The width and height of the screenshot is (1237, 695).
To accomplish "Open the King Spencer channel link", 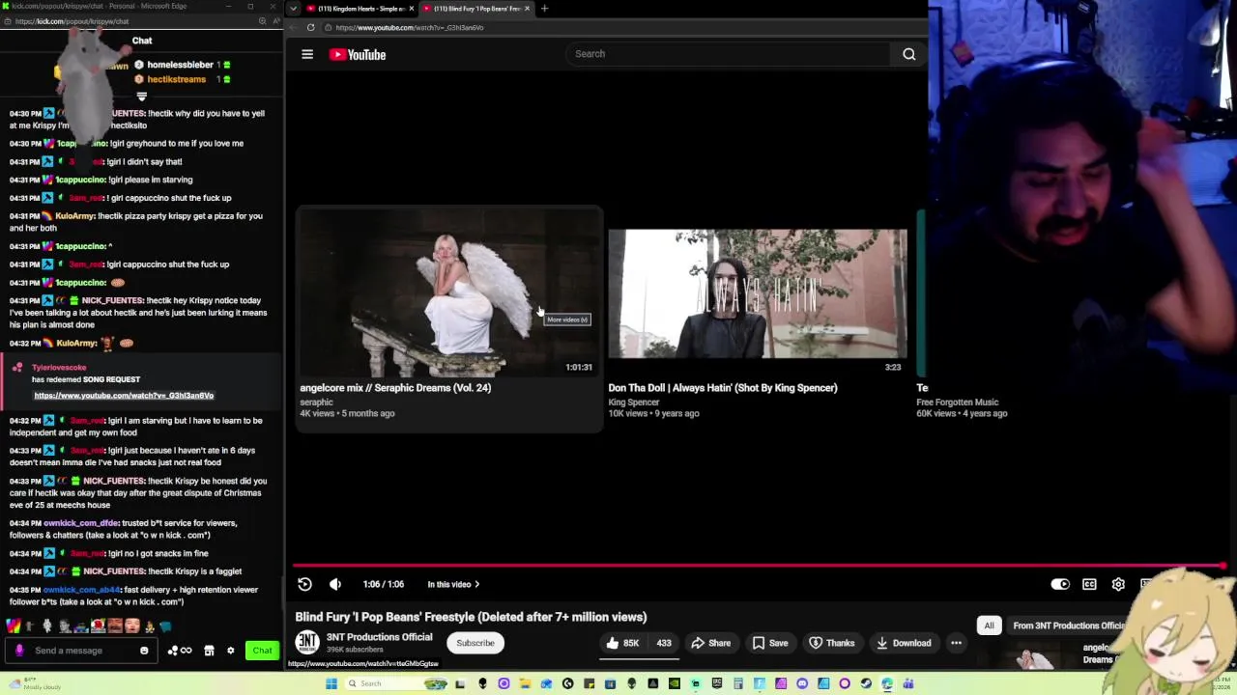I will point(633,403).
